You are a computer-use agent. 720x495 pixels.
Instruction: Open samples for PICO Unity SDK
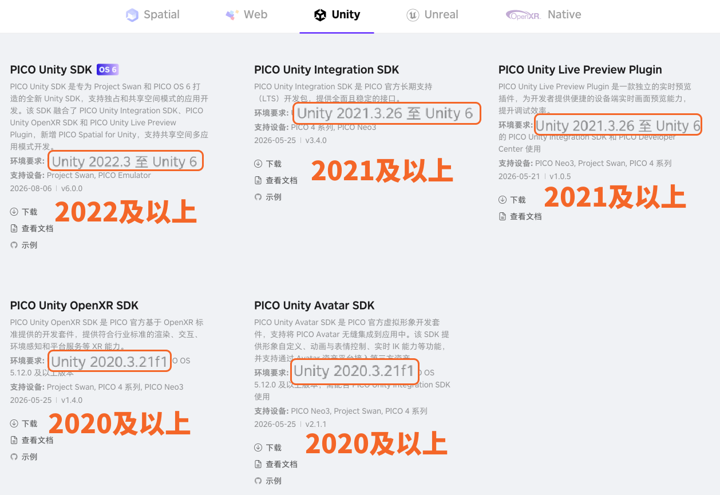coord(24,245)
